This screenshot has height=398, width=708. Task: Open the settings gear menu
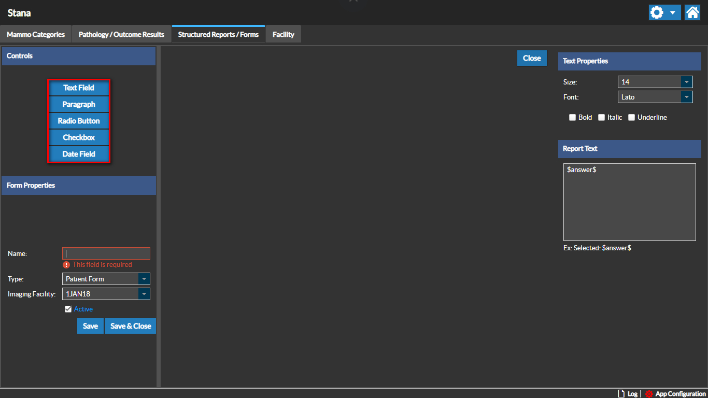tap(664, 12)
